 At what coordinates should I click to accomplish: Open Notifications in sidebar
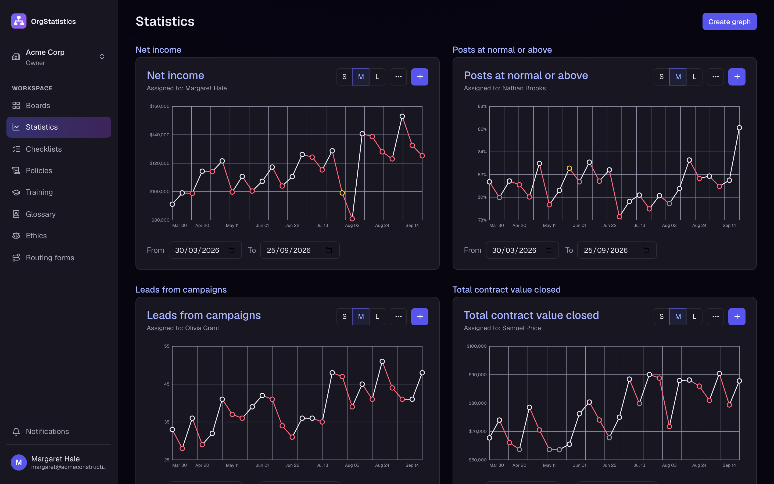click(59, 432)
